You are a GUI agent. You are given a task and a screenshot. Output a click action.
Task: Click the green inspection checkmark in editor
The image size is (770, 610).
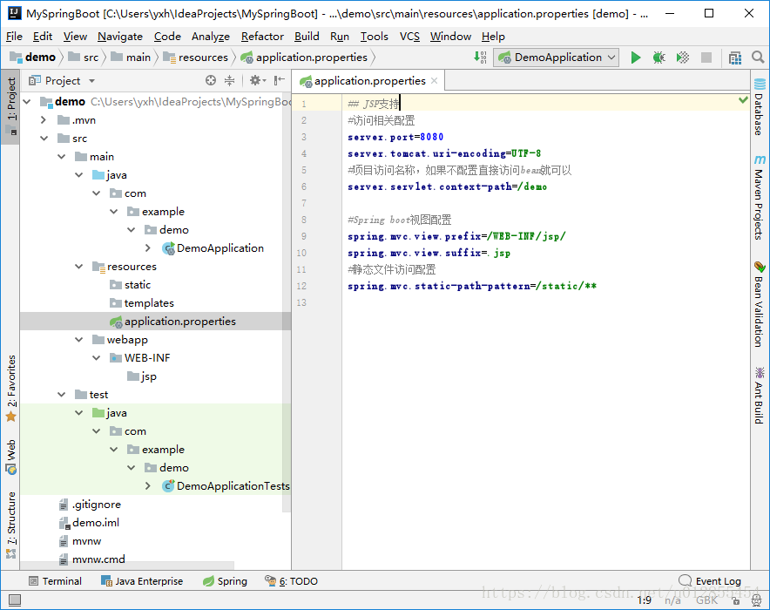point(743,101)
